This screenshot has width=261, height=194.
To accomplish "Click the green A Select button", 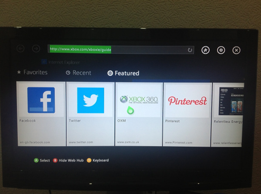I will click(x=42, y=160).
